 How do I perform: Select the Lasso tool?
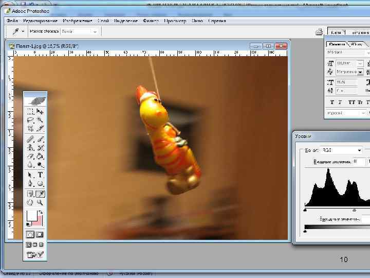(30, 120)
